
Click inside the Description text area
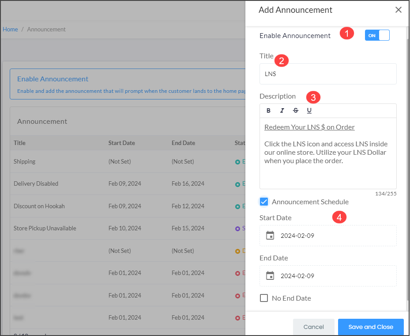pos(328,153)
